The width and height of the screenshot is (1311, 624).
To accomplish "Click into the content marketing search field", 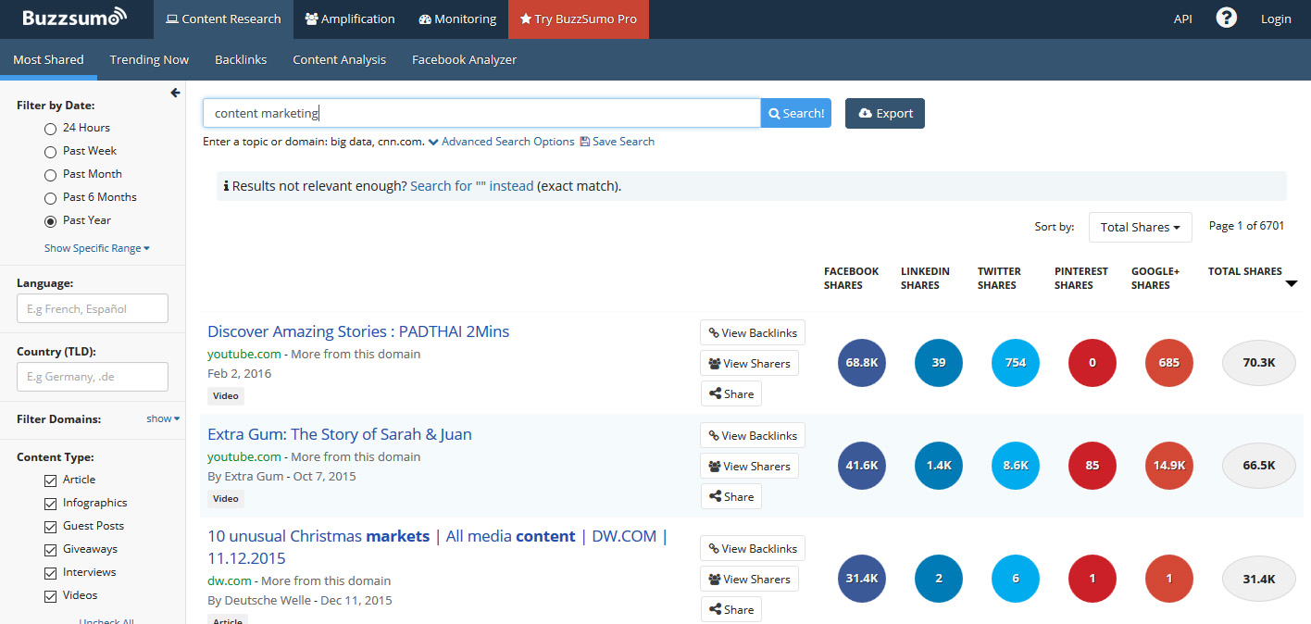I will point(481,113).
